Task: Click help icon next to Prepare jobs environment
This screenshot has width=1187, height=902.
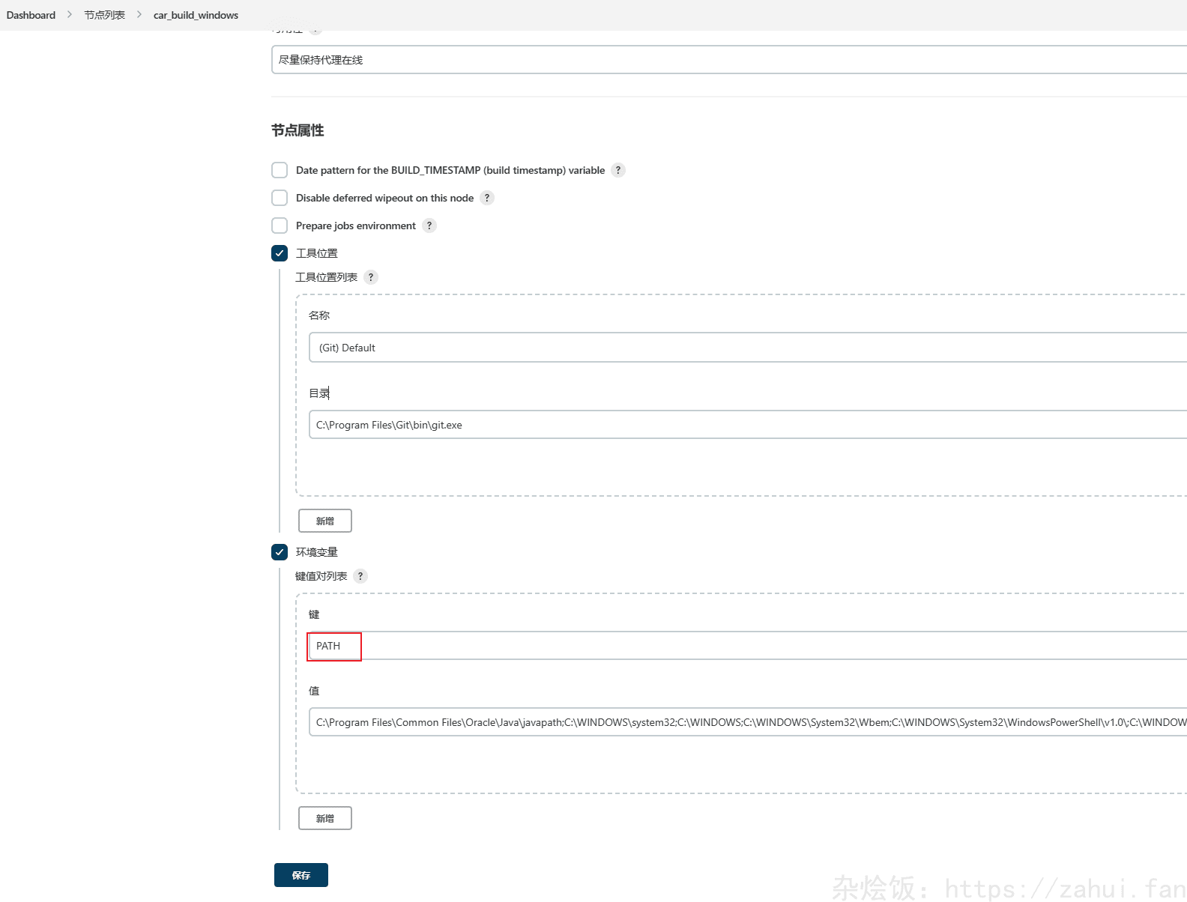Action: coord(429,225)
